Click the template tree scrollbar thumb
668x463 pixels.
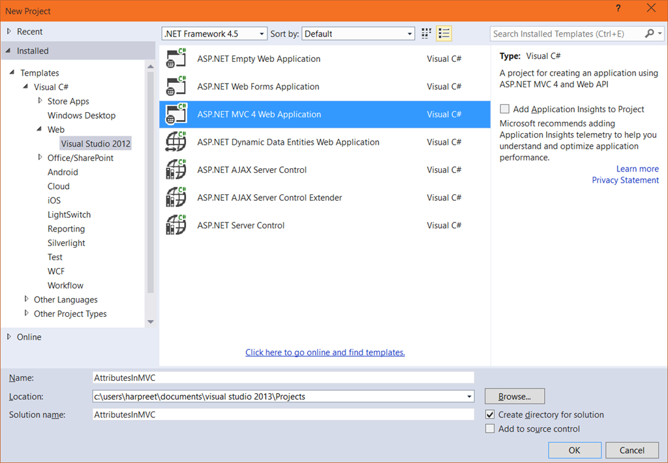point(151,183)
